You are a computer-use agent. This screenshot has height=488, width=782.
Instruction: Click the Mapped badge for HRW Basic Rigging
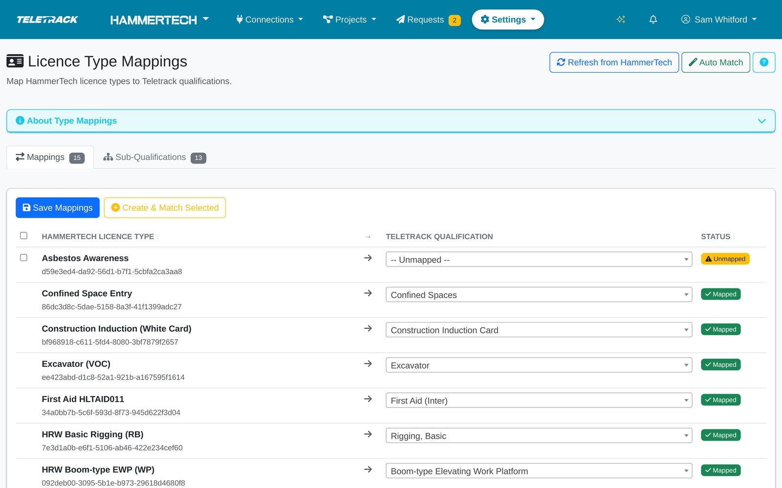[721, 435]
